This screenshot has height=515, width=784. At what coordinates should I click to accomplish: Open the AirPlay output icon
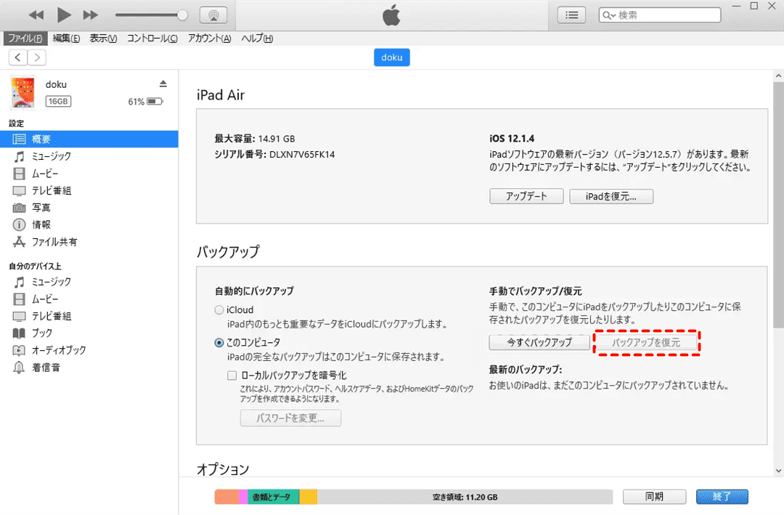pyautogui.click(x=213, y=15)
